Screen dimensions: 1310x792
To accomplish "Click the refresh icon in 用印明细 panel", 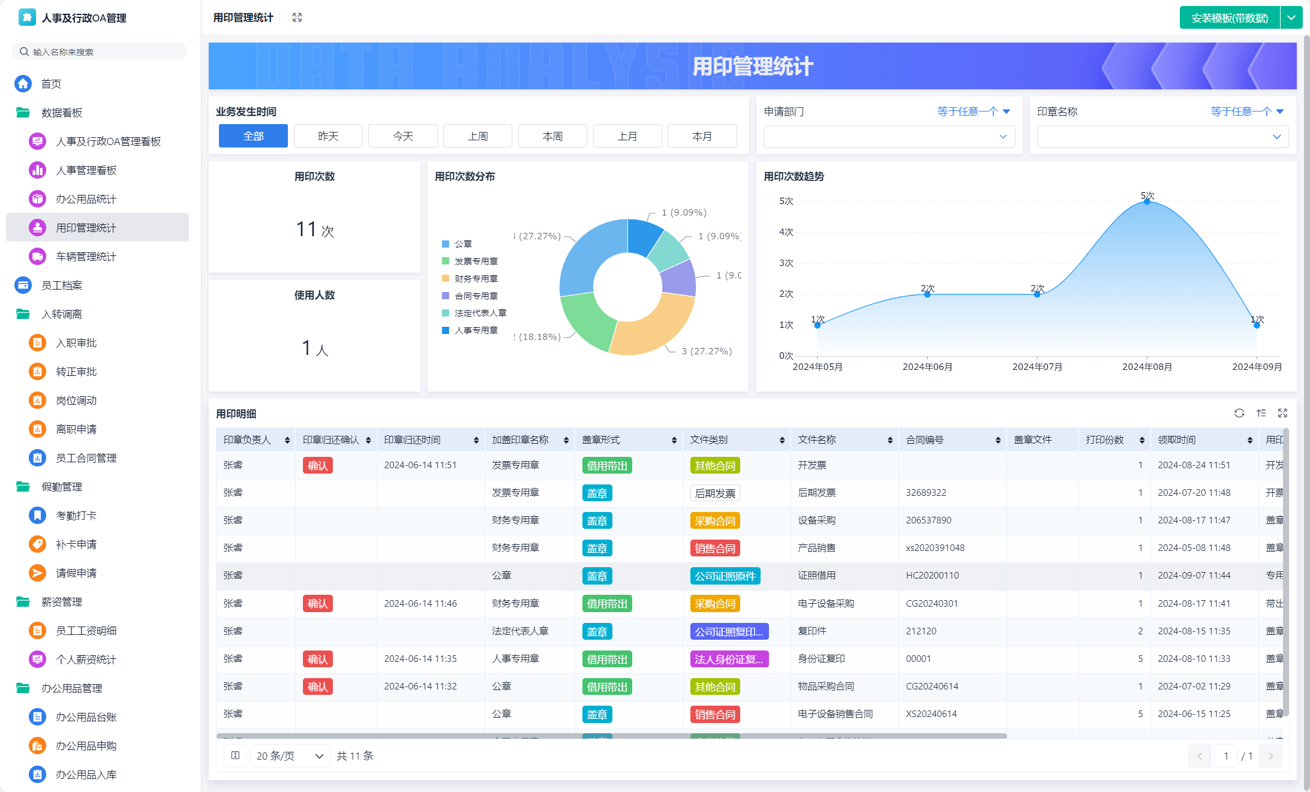I will click(x=1239, y=413).
